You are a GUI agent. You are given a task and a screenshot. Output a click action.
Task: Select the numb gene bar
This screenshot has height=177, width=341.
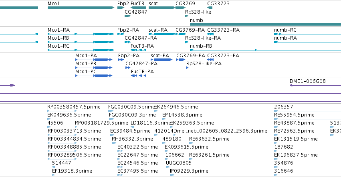pos(265,24)
